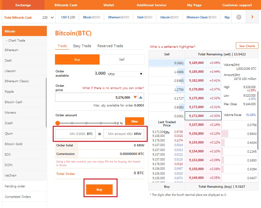Focus the Min amount KRW field
The width and height of the screenshot is (261, 208).
click(124, 134)
